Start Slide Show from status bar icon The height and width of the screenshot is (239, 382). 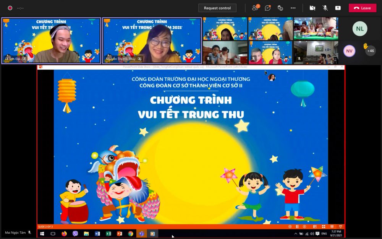tap(340, 226)
